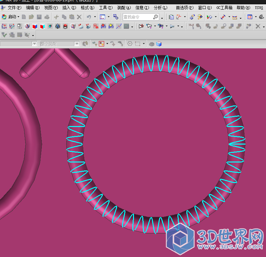Open the 窗口(O) menu
This screenshot has height=257, width=266.
[x=205, y=8]
